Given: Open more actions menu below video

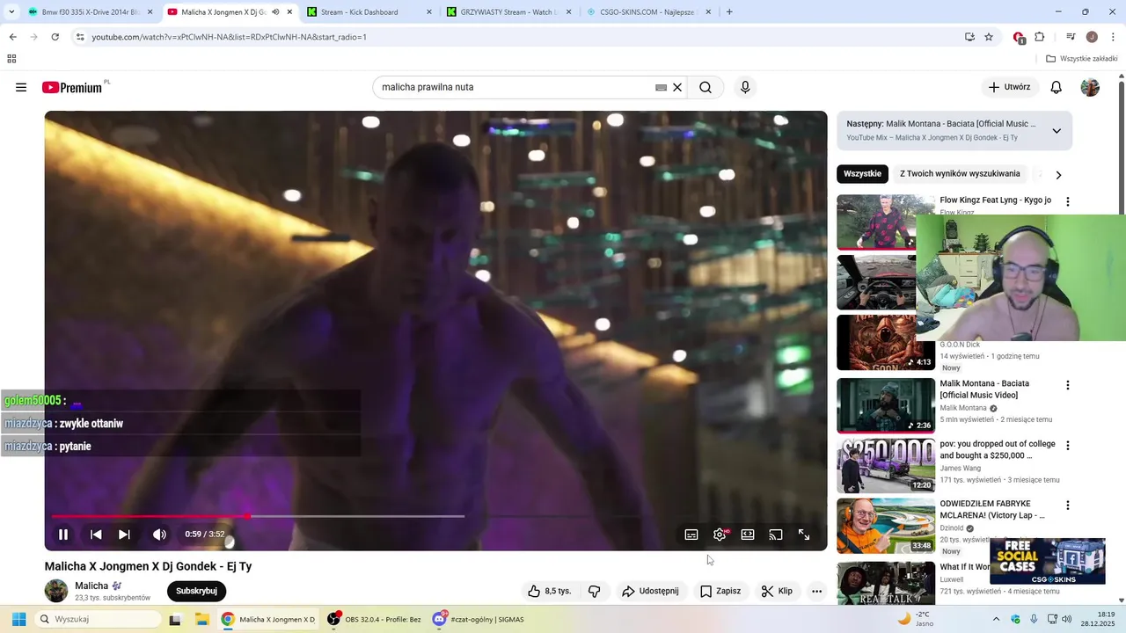Looking at the screenshot, I should [816, 591].
